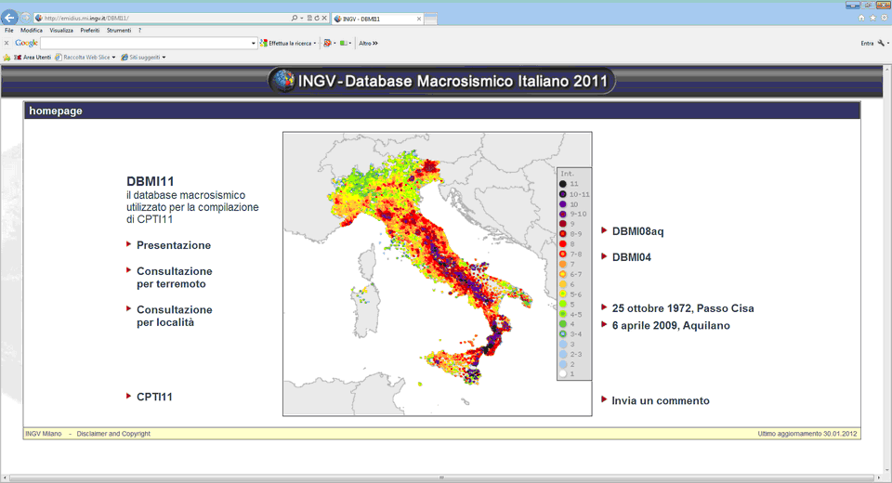The width and height of the screenshot is (892, 483).
Task: Expand the Raccolta Web Slice dropdown
Action: pos(113,58)
